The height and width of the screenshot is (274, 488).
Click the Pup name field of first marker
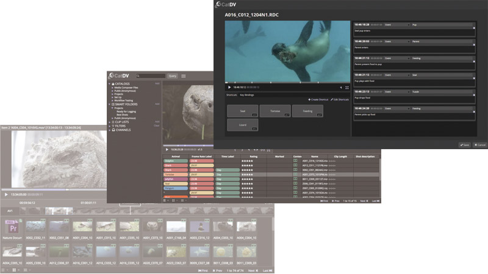442,24
